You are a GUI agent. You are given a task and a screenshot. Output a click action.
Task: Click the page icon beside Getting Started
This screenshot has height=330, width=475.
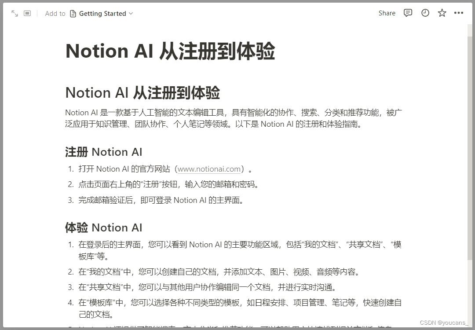(73, 14)
